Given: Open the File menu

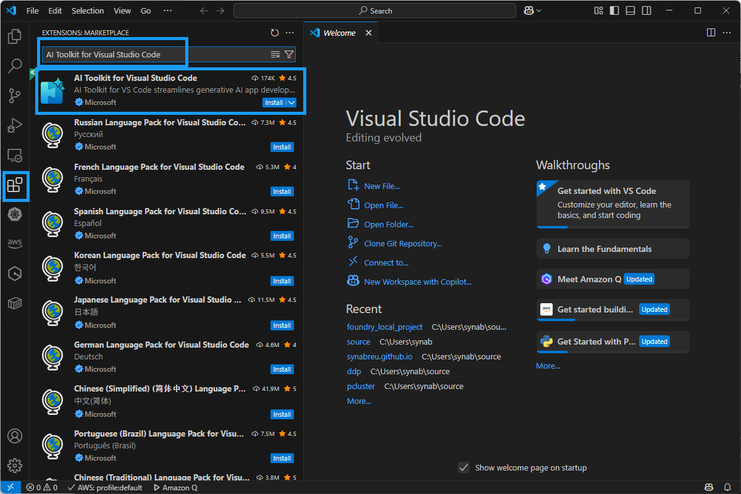Looking at the screenshot, I should point(33,10).
